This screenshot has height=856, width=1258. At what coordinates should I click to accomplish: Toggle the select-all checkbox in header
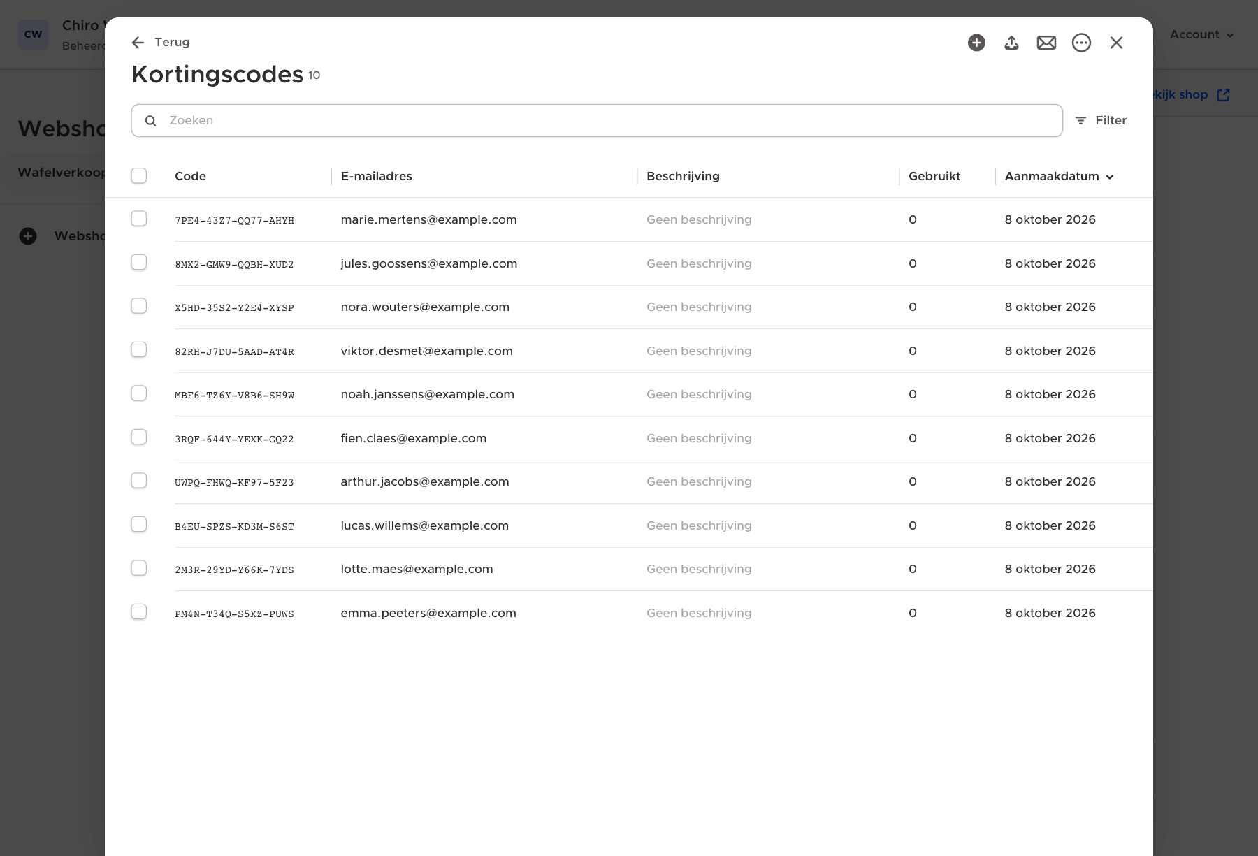tap(139, 175)
